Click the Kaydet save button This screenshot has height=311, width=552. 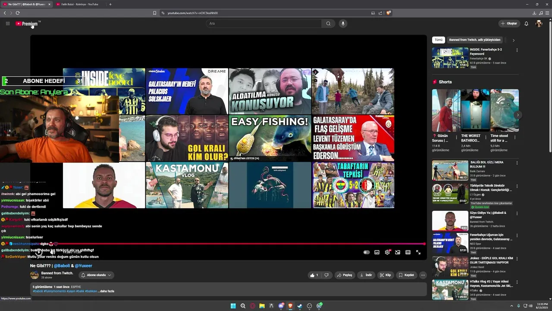pyautogui.click(x=406, y=275)
